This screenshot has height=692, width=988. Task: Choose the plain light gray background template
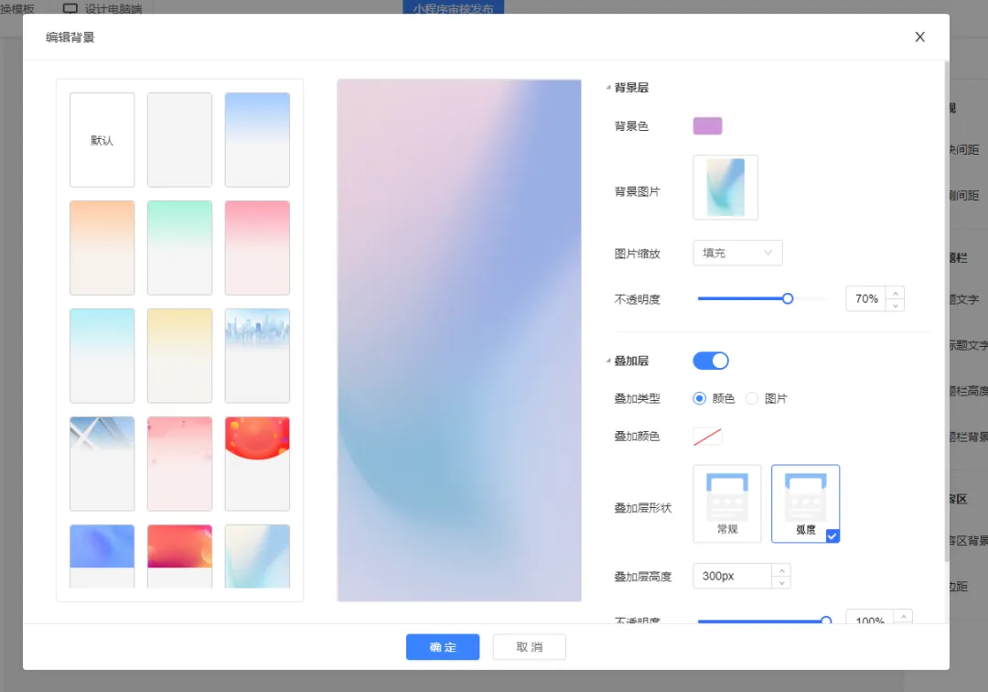179,140
